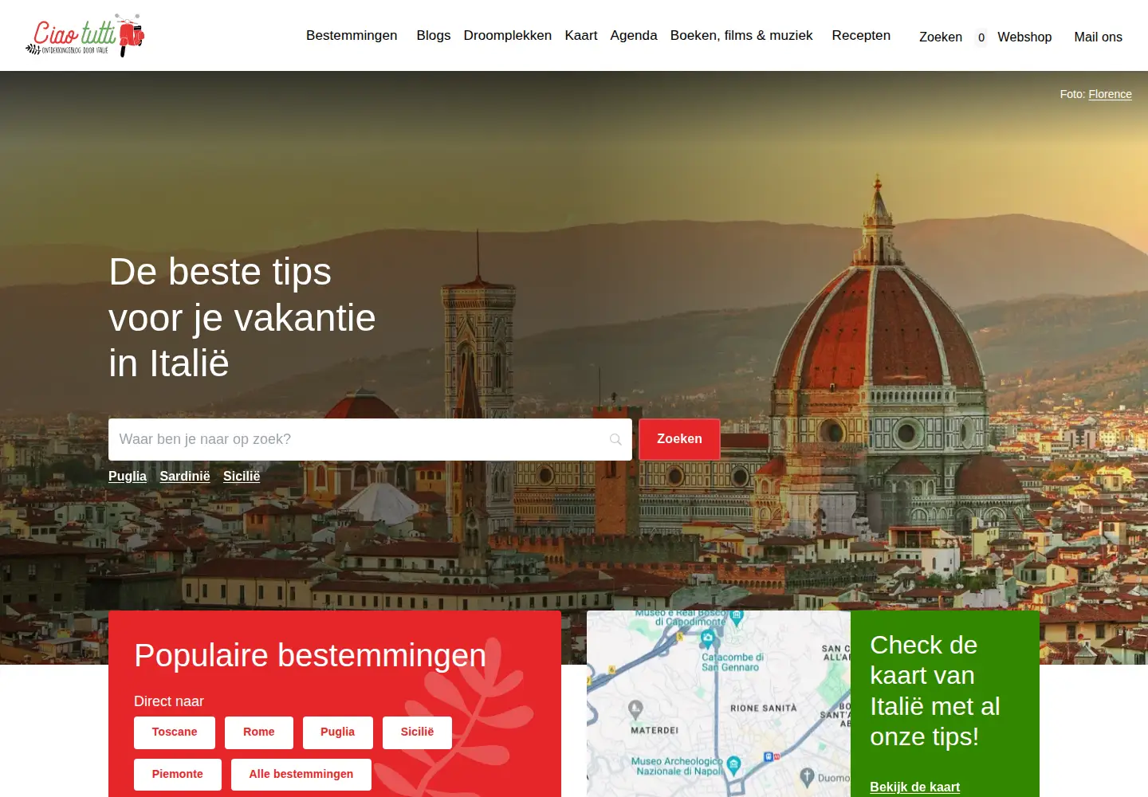1148x797 pixels.
Task: Click the Duomo map pin
Action: tap(807, 776)
